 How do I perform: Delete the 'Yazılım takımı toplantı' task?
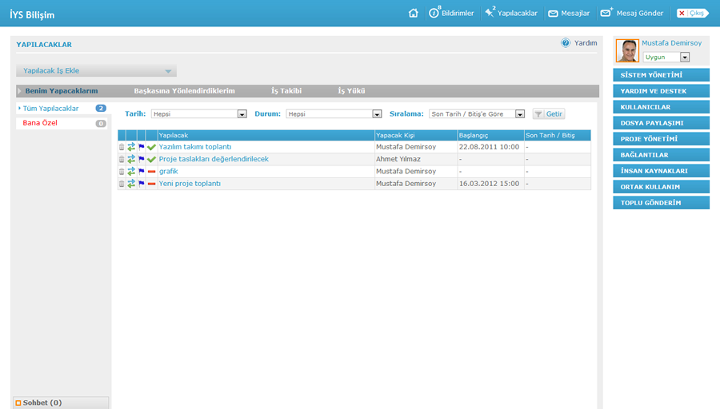click(122, 147)
